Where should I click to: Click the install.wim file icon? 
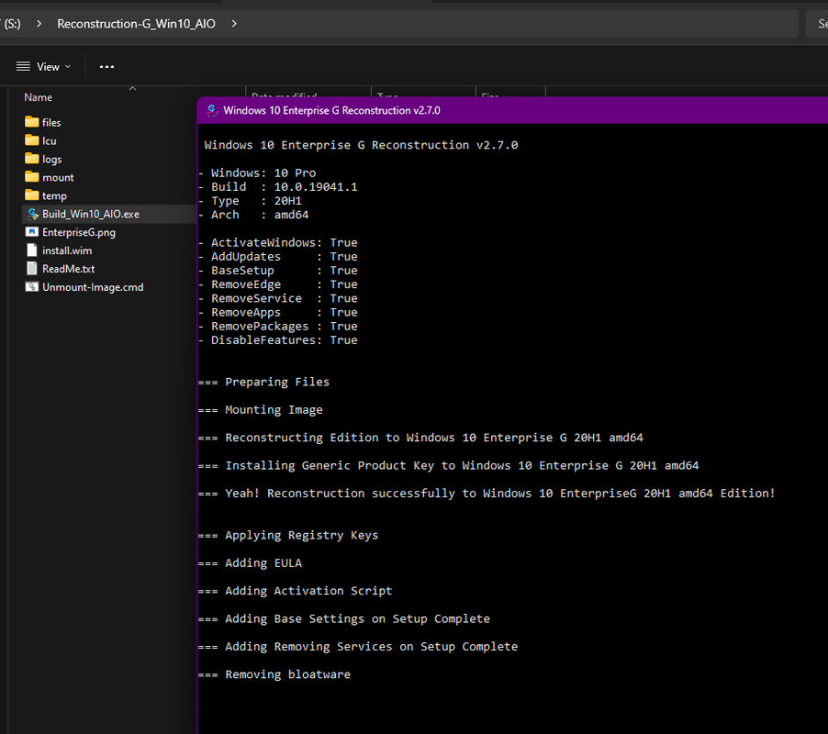click(32, 250)
